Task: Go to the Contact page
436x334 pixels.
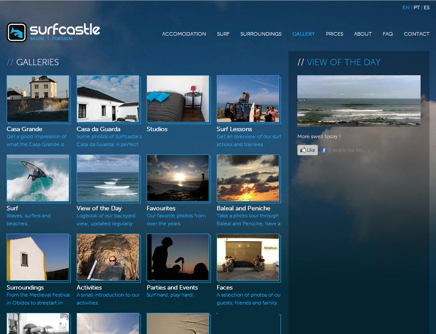Action: (x=417, y=34)
